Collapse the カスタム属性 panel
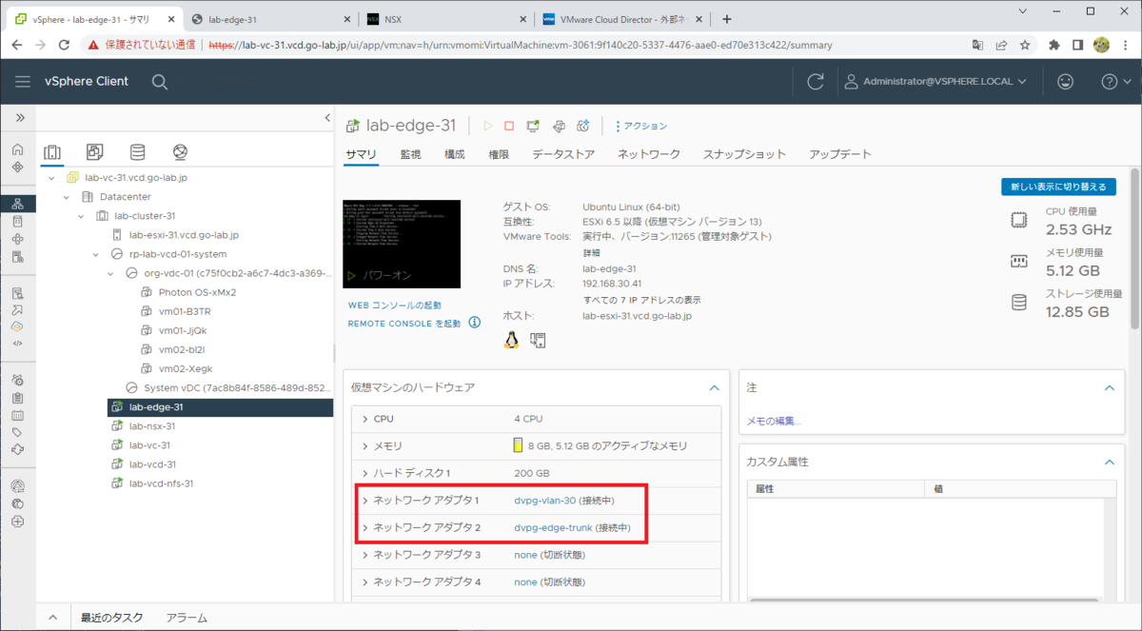Viewport: 1142px width, 631px height. 1108,462
